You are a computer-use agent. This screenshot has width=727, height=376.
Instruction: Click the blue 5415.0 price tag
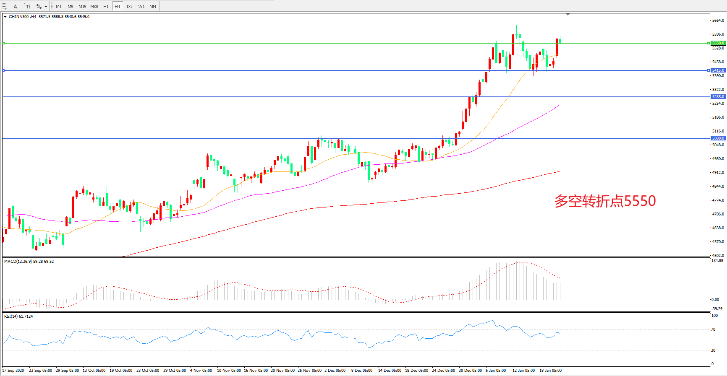coord(718,70)
